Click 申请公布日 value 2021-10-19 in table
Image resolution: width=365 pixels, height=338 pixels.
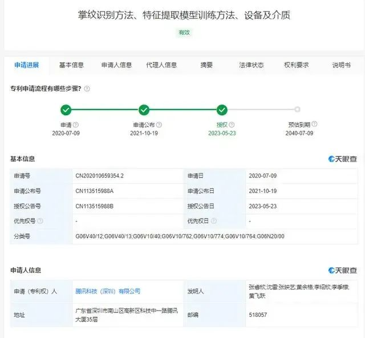click(263, 191)
